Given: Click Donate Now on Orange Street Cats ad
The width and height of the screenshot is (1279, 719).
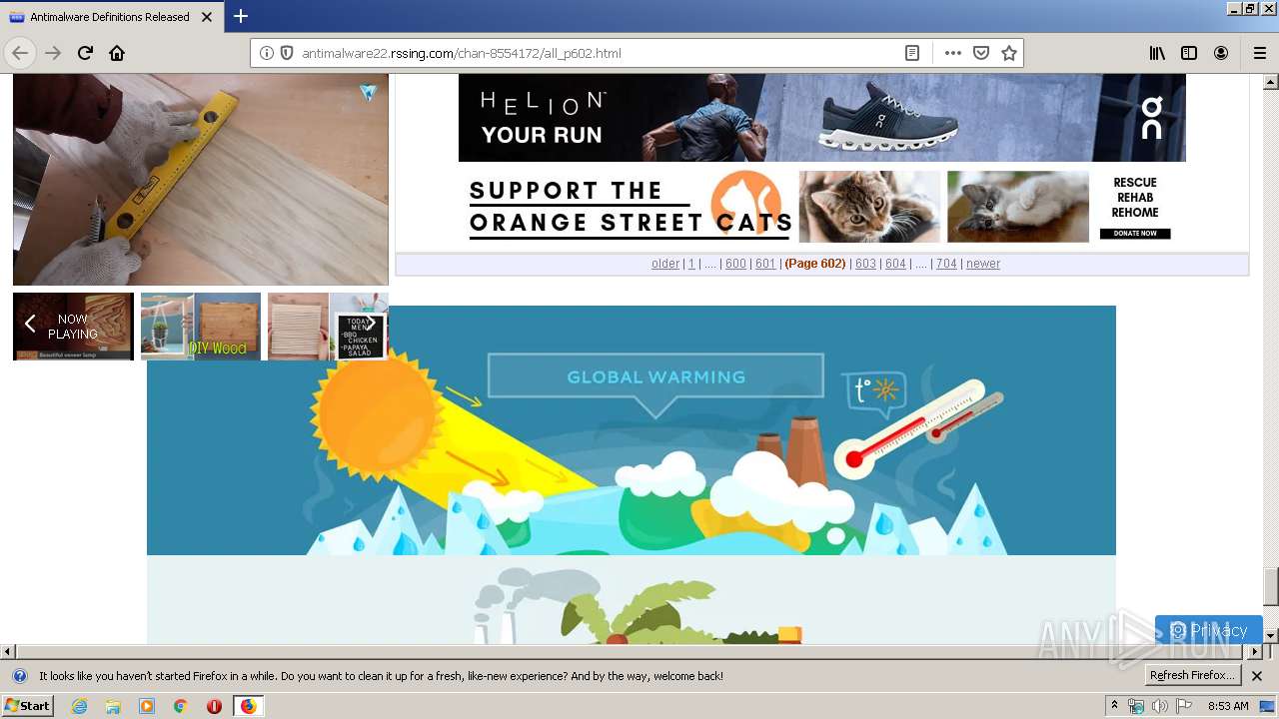Looking at the screenshot, I should [1135, 234].
